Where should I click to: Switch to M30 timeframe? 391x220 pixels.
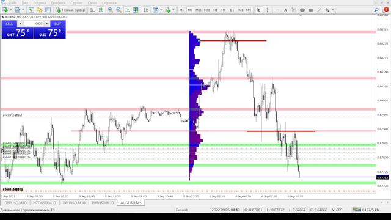(x=206, y=10)
